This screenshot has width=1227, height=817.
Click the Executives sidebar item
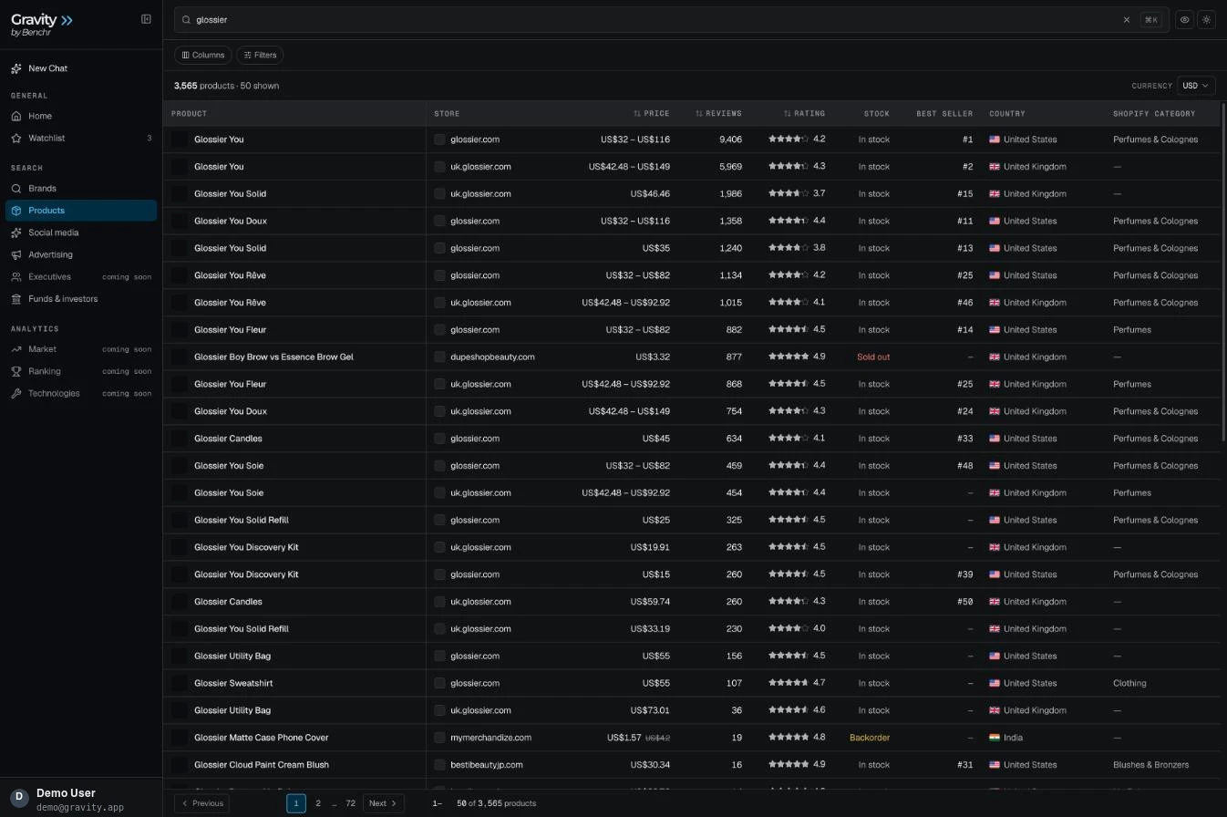(x=81, y=277)
